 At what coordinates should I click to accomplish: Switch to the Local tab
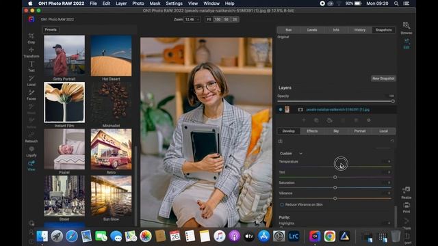click(x=383, y=131)
